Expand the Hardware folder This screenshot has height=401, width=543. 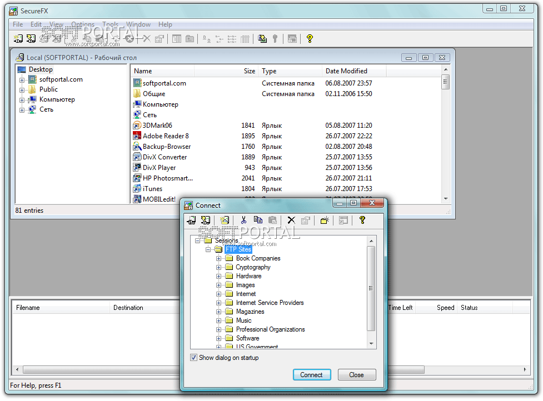click(x=218, y=276)
